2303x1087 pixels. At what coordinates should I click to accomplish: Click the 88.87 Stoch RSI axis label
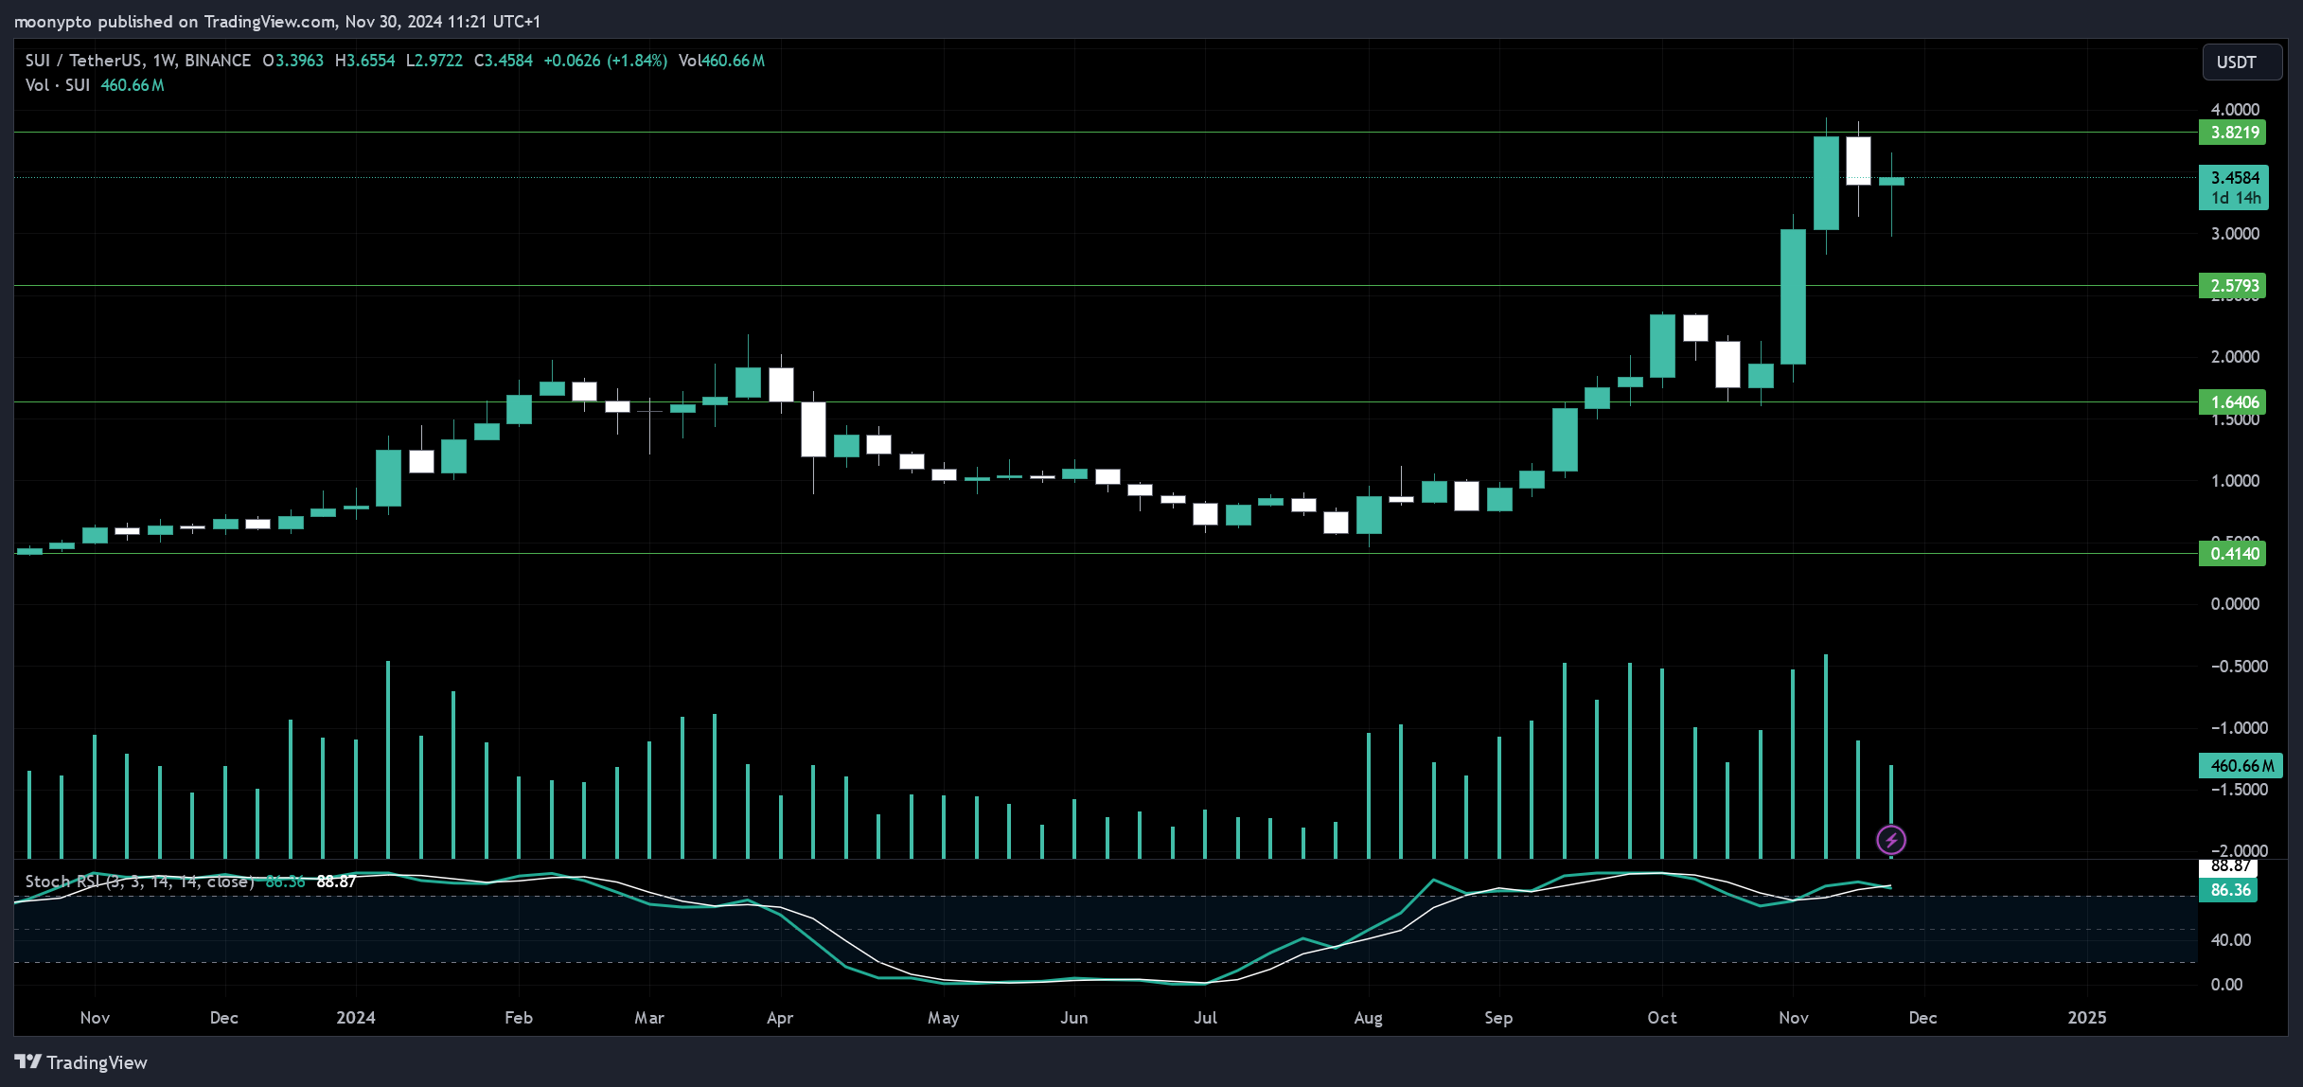(2229, 866)
